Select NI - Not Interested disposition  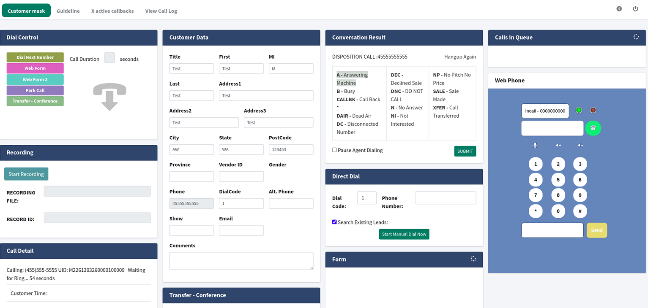tap(402, 120)
